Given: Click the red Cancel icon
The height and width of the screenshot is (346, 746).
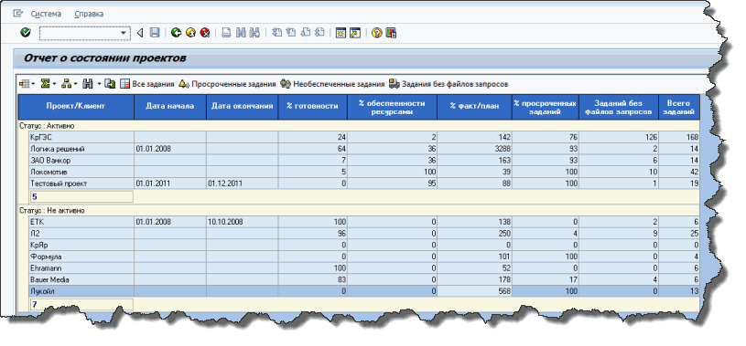Looking at the screenshot, I should point(205,33).
